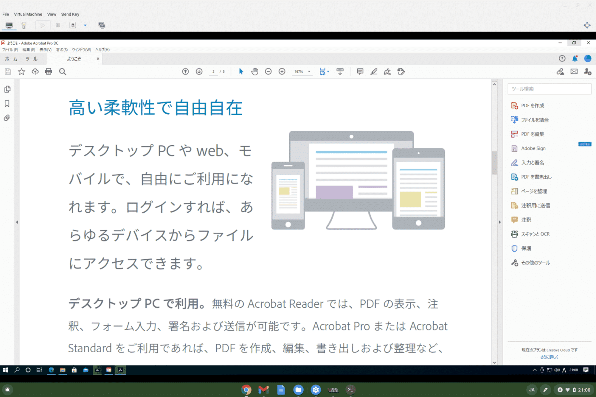Viewport: 596px width, 397px height.
Task: Click the VM pause button
Action: (x=58, y=25)
